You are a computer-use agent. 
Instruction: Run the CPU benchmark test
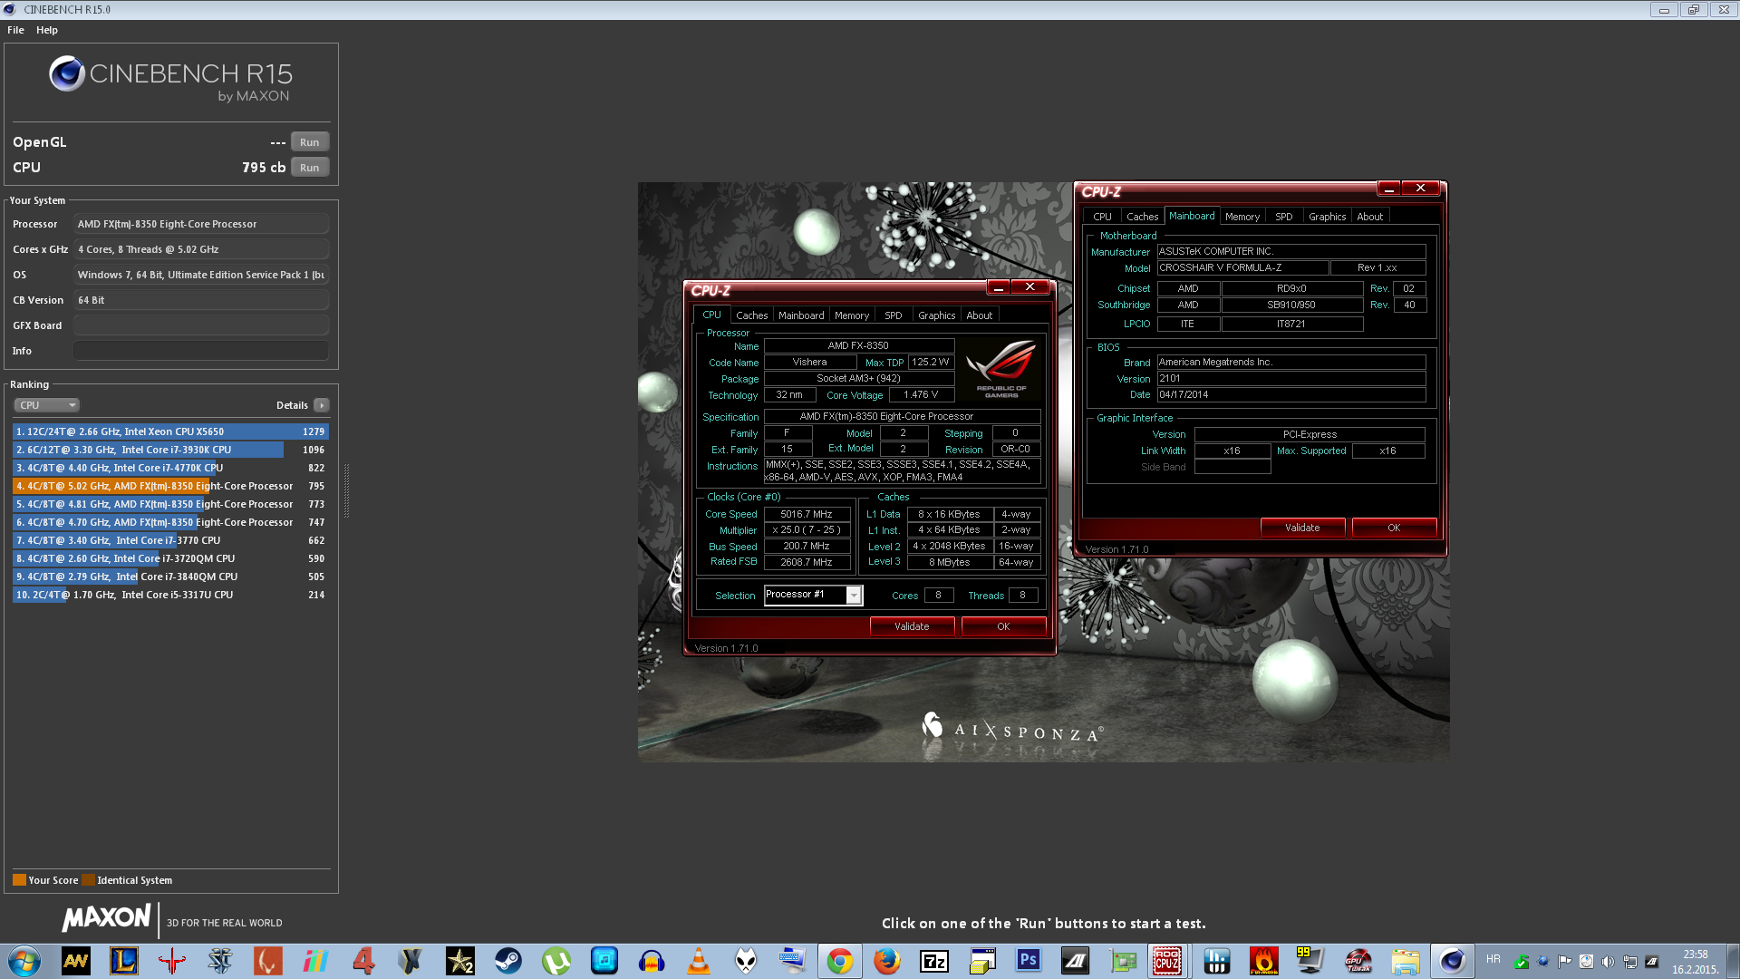(309, 168)
